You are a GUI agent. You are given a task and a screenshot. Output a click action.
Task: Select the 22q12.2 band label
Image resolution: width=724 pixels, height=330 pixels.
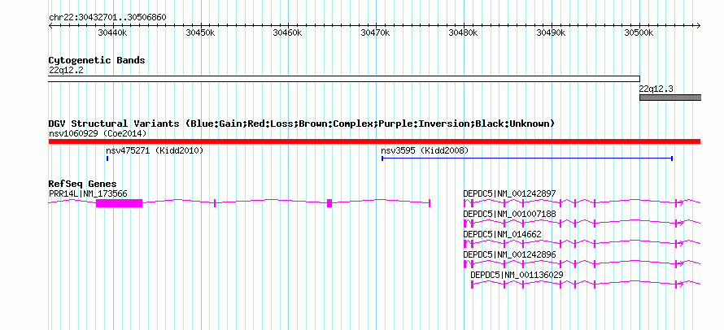pyautogui.click(x=66, y=71)
